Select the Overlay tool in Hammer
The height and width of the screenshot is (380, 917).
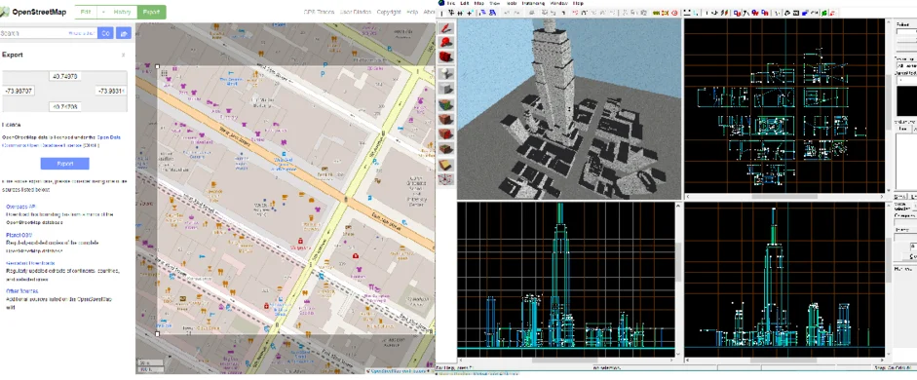[x=446, y=149]
